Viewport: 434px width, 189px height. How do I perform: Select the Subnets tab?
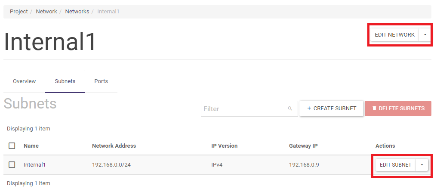[65, 81]
